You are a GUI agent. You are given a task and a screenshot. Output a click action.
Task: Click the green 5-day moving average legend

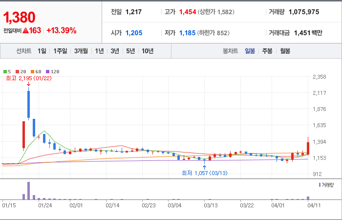pos(7,71)
